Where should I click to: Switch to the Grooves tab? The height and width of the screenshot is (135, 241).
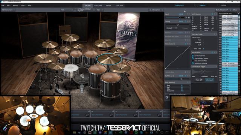click(98, 6)
